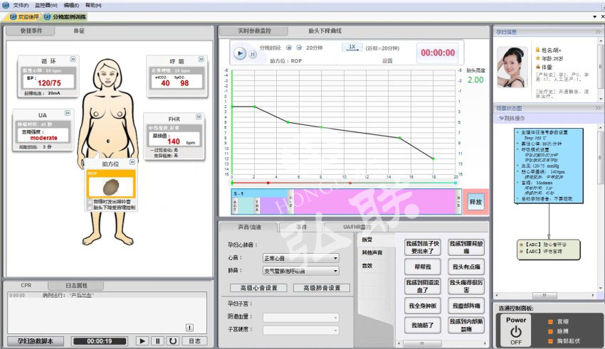Click the state diagram horizontal scrollbar
Screen dimensions: 605x349
544,295
